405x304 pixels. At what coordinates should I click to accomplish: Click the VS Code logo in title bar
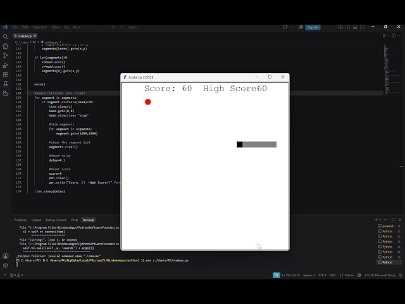tap(5, 27)
